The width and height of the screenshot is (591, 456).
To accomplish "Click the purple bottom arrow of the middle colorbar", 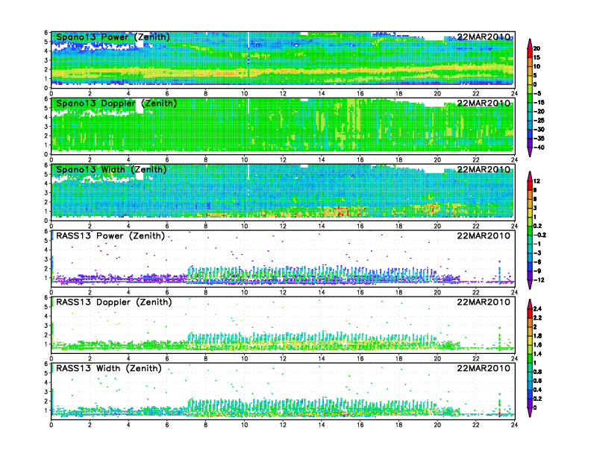I will pyautogui.click(x=530, y=285).
